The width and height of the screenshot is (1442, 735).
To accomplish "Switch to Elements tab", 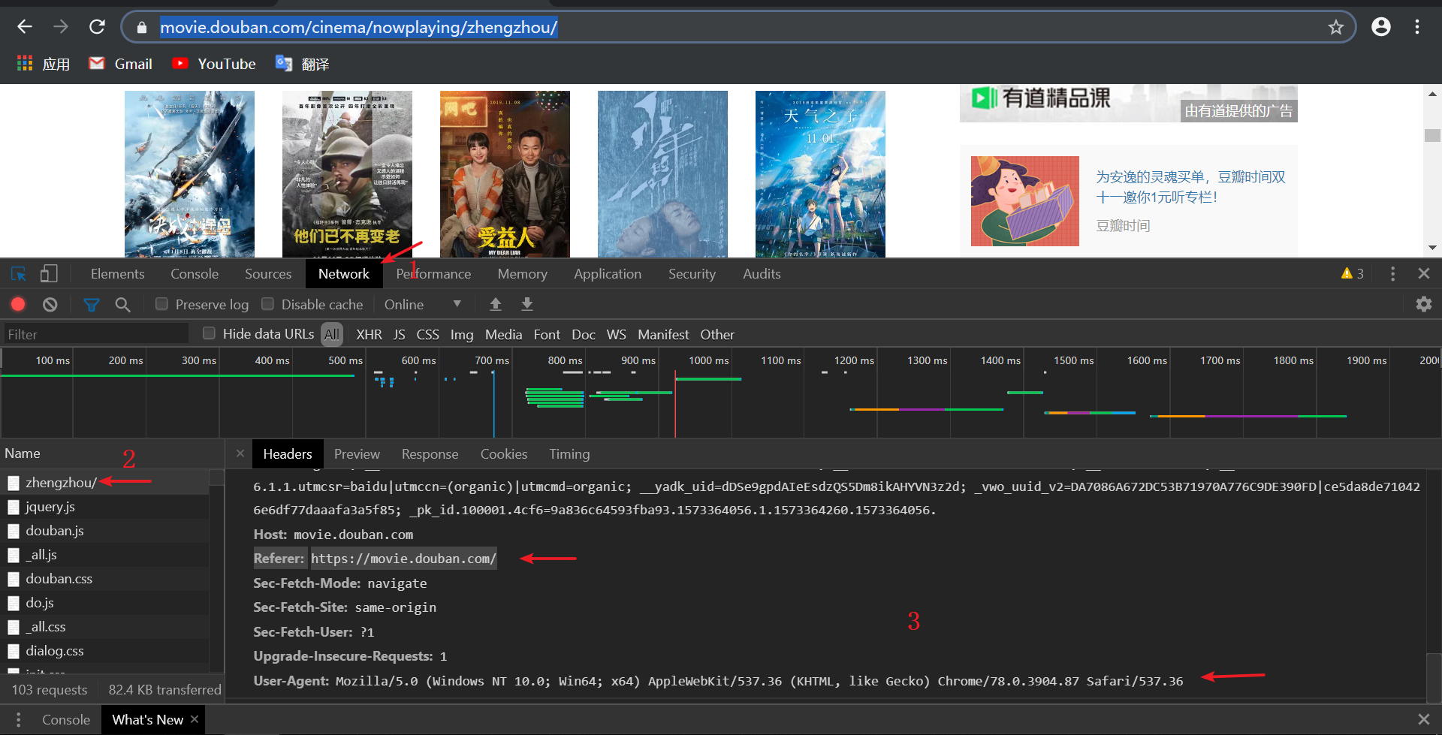I will pos(117,274).
